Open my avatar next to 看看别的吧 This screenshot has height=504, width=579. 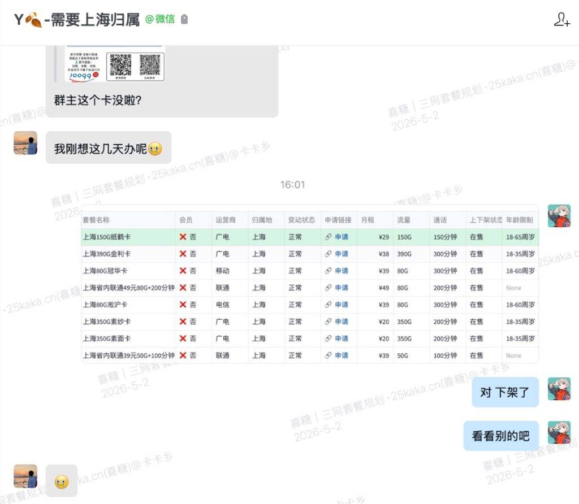559,432
